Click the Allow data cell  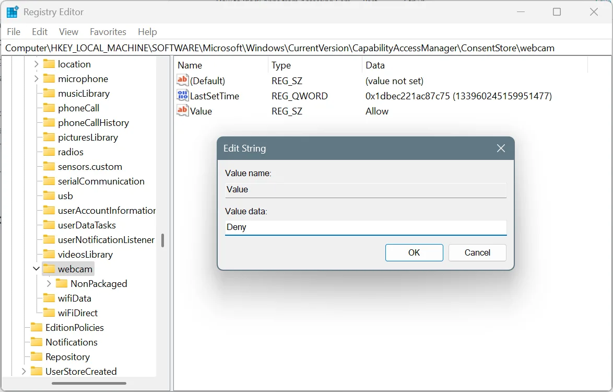pos(377,111)
